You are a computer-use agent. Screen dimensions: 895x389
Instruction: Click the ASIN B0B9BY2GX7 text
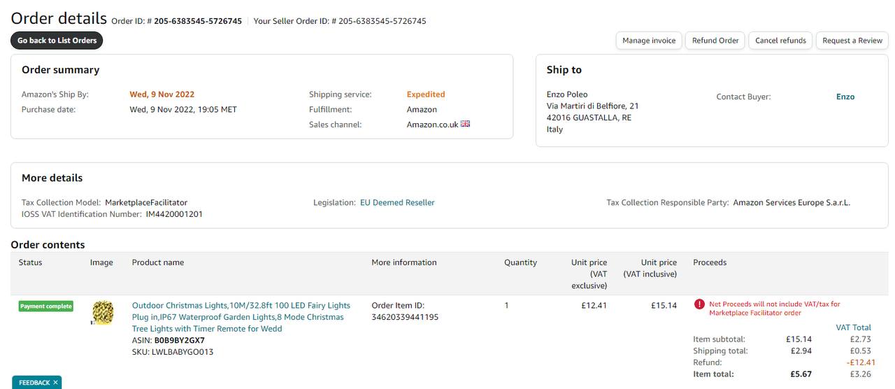click(x=179, y=341)
